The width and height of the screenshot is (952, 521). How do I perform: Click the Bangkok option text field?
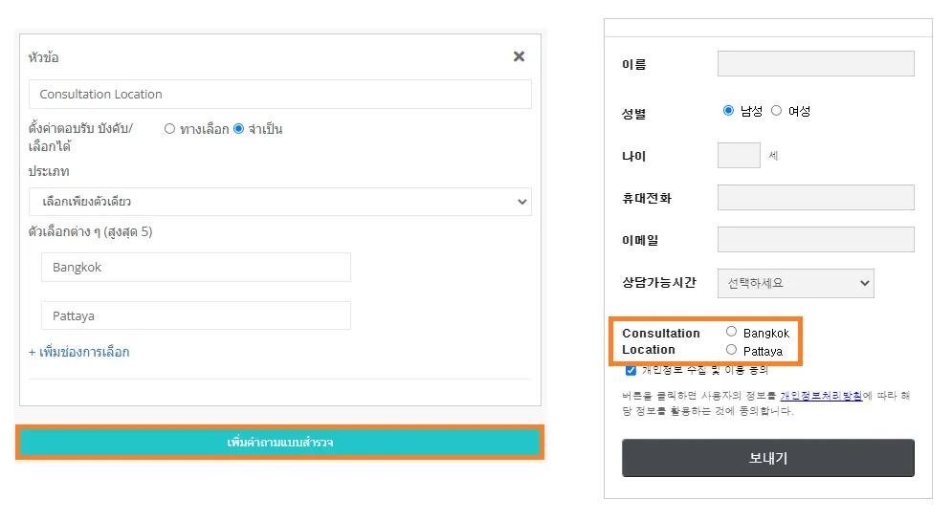tap(196, 268)
